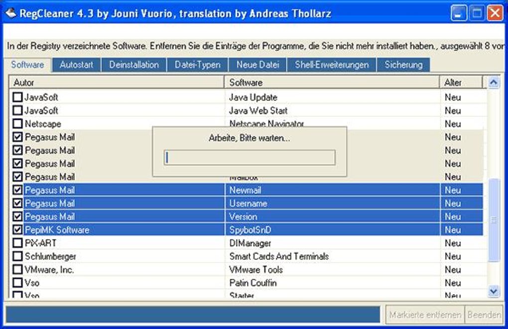Check the VMware, Inc. checkbox

pyautogui.click(x=17, y=269)
